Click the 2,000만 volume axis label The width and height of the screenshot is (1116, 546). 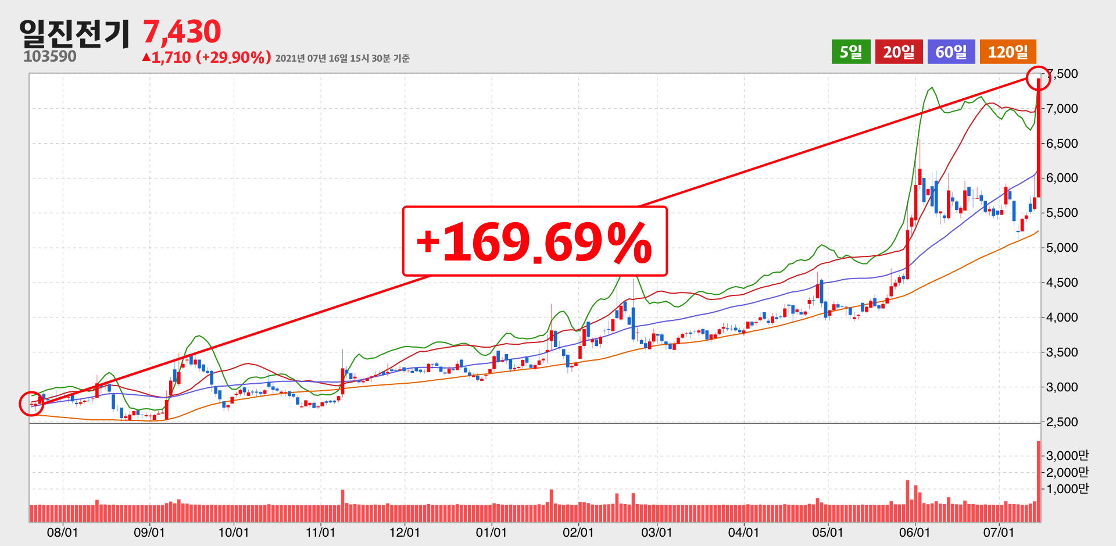(x=1067, y=472)
